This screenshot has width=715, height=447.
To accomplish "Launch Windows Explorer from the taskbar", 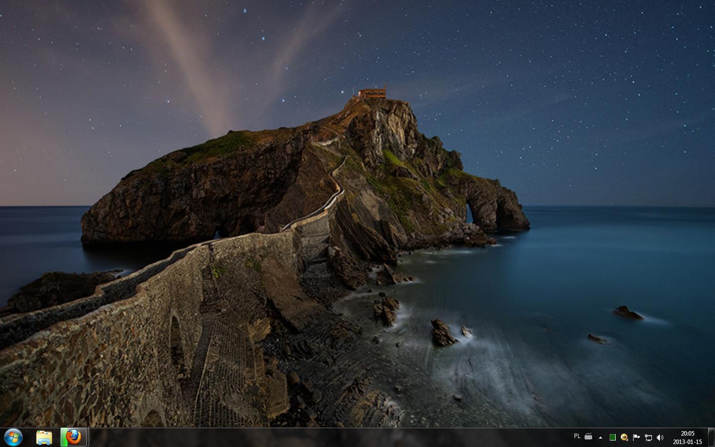I will (x=44, y=437).
